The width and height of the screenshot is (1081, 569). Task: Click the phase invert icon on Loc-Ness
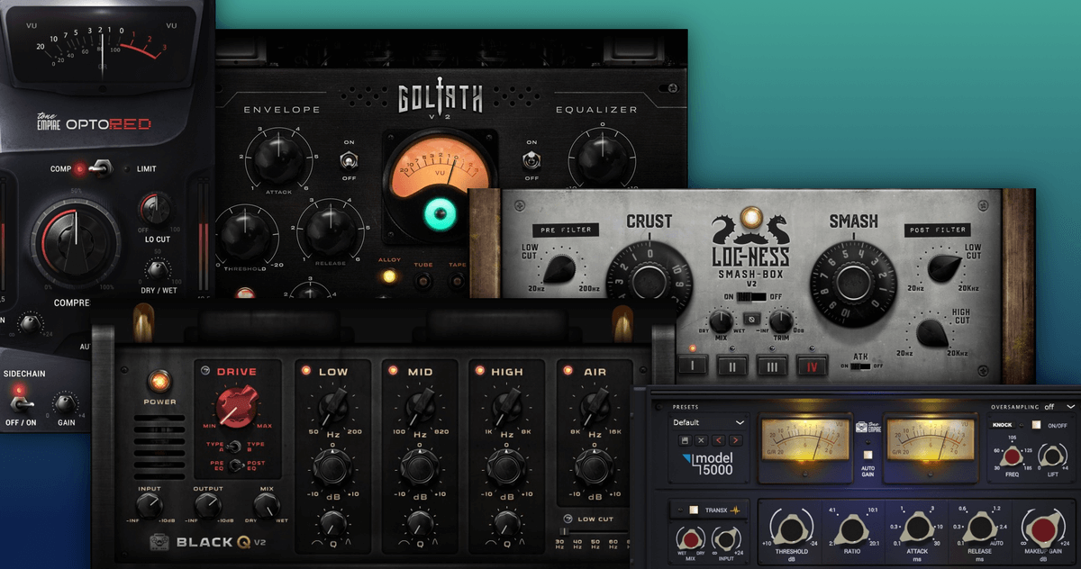pyautogui.click(x=750, y=320)
